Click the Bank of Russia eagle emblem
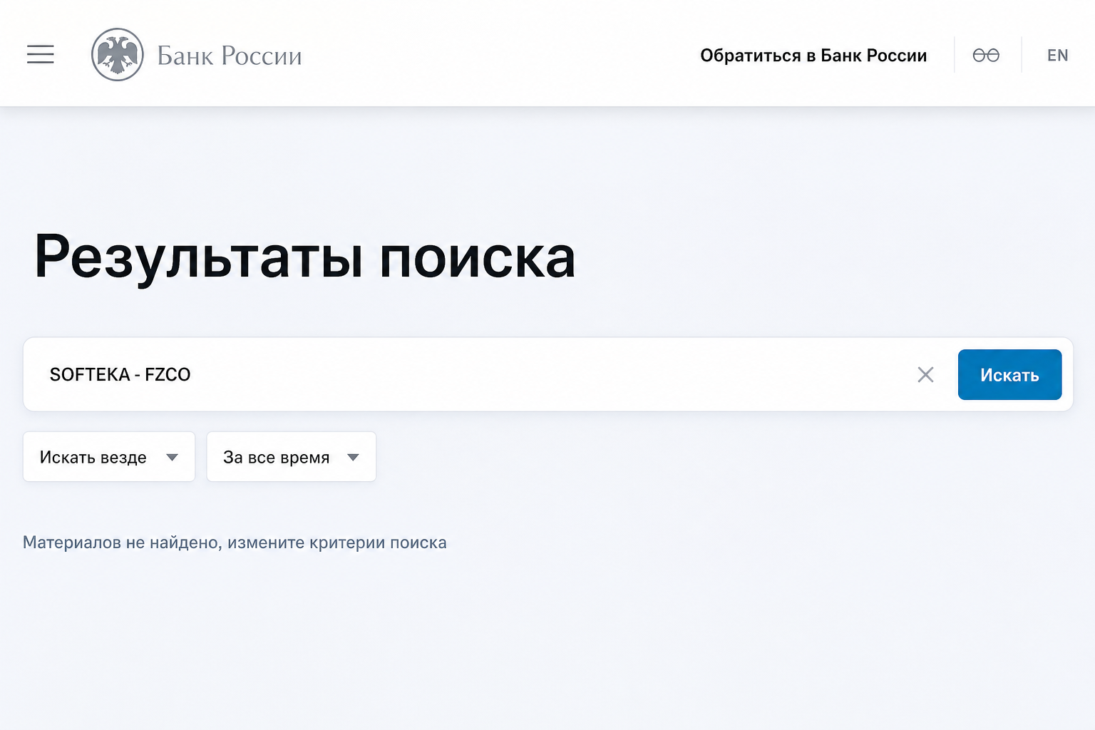 click(118, 55)
